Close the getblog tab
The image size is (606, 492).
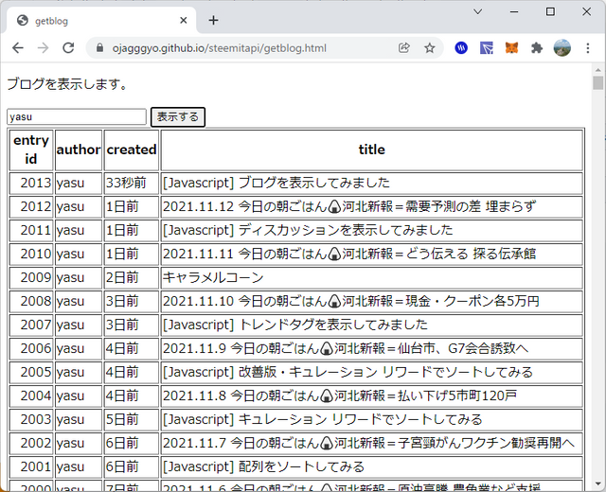click(x=184, y=20)
